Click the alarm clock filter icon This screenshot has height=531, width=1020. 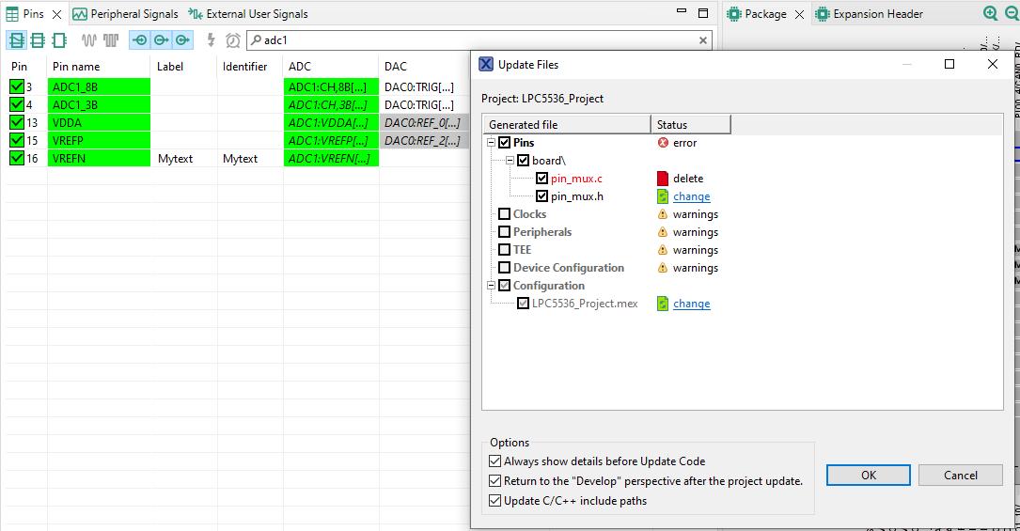point(233,40)
